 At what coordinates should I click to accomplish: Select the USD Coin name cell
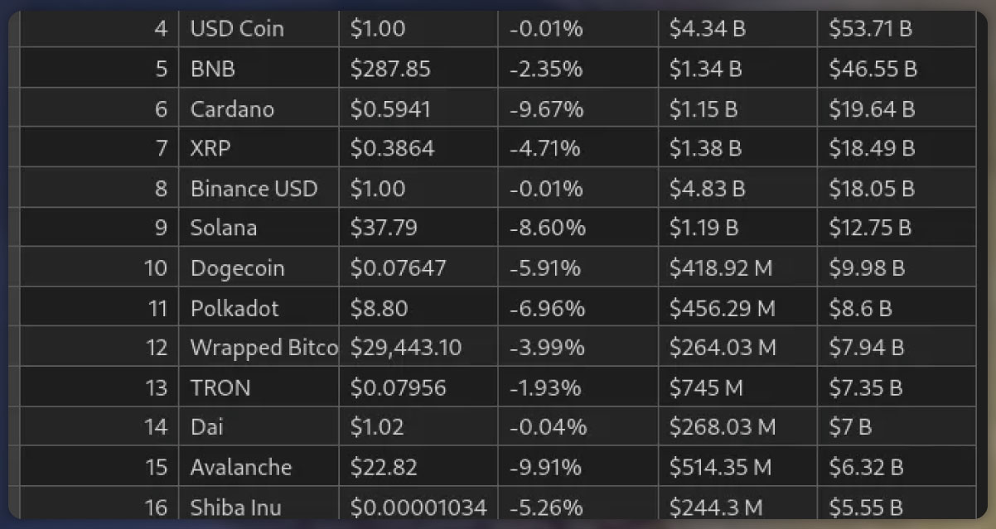tap(259, 29)
